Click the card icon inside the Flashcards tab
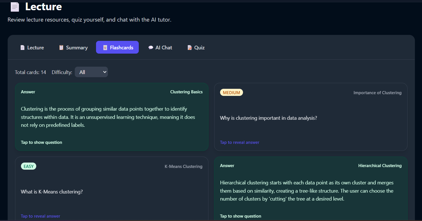Screen dimensions: 422x221 [x=105, y=47]
